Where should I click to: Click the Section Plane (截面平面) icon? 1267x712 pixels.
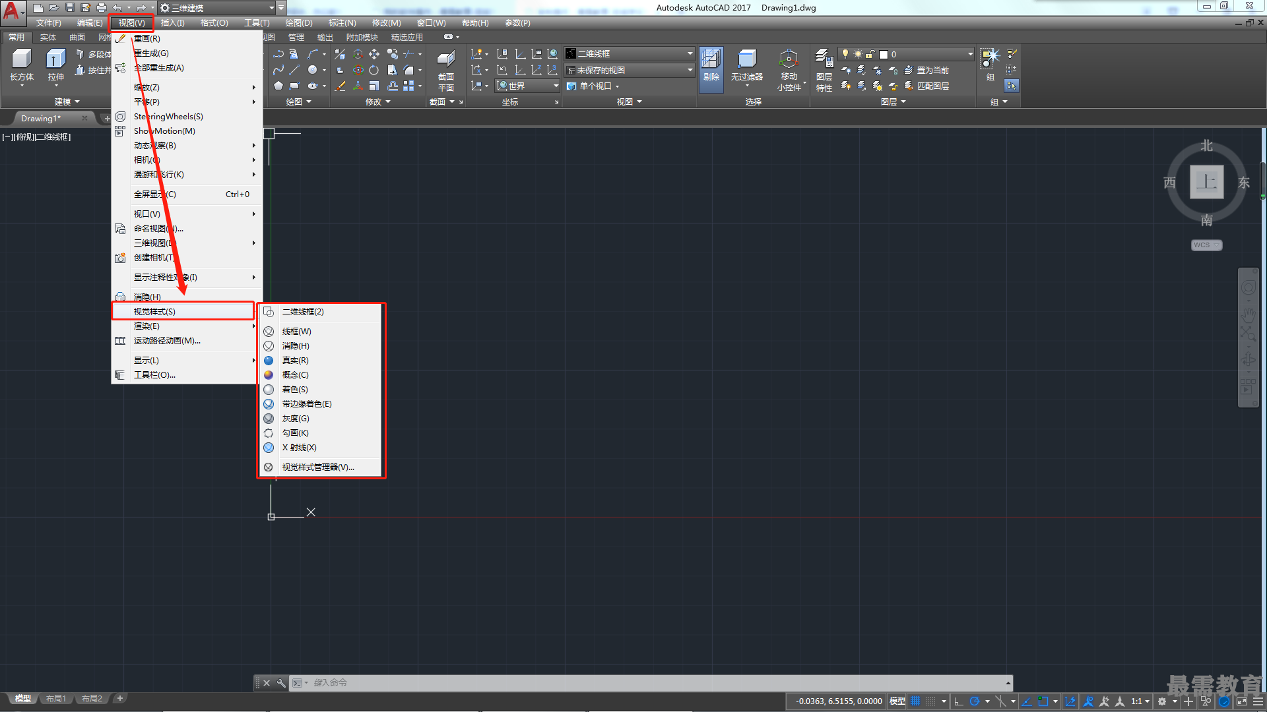(x=446, y=59)
